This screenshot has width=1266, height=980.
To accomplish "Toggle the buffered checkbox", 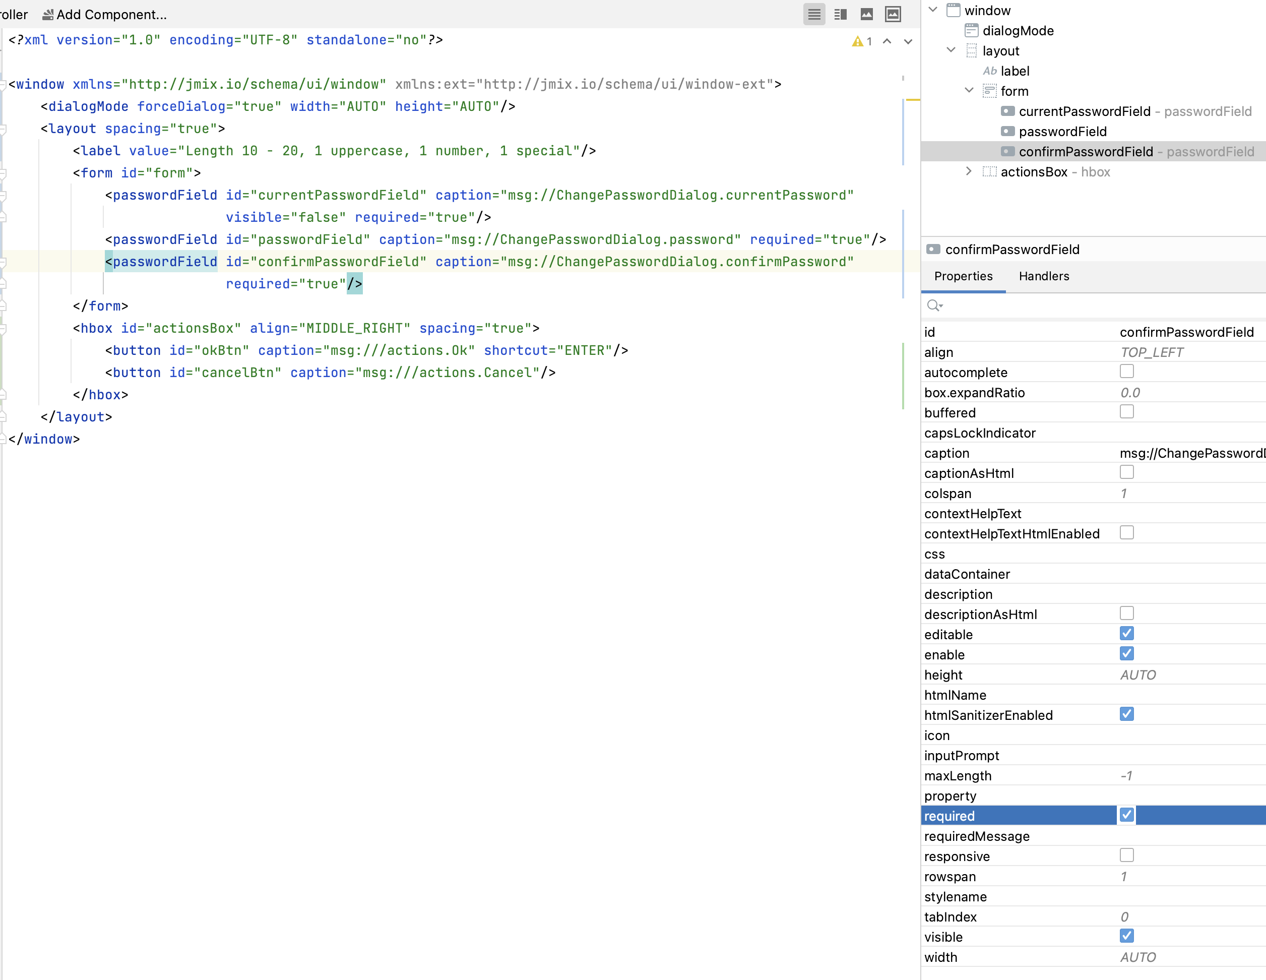I will [x=1126, y=412].
